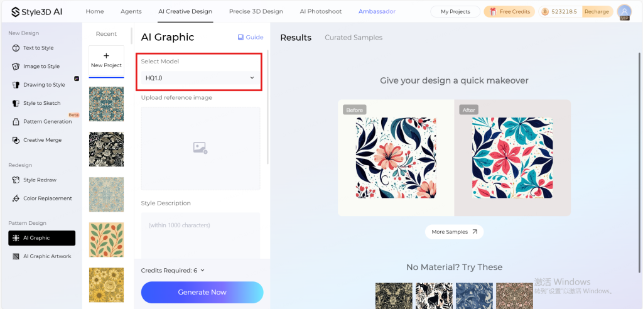Go to the AI Photoshoot tab
The image size is (643, 309).
pos(321,11)
